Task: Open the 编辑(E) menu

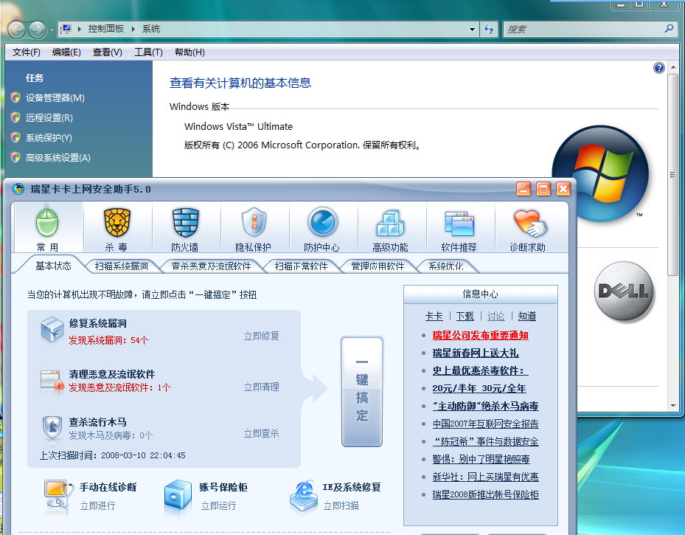Action: click(66, 52)
